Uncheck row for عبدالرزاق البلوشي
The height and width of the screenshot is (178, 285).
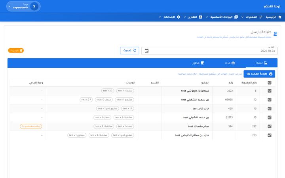pos(270,91)
